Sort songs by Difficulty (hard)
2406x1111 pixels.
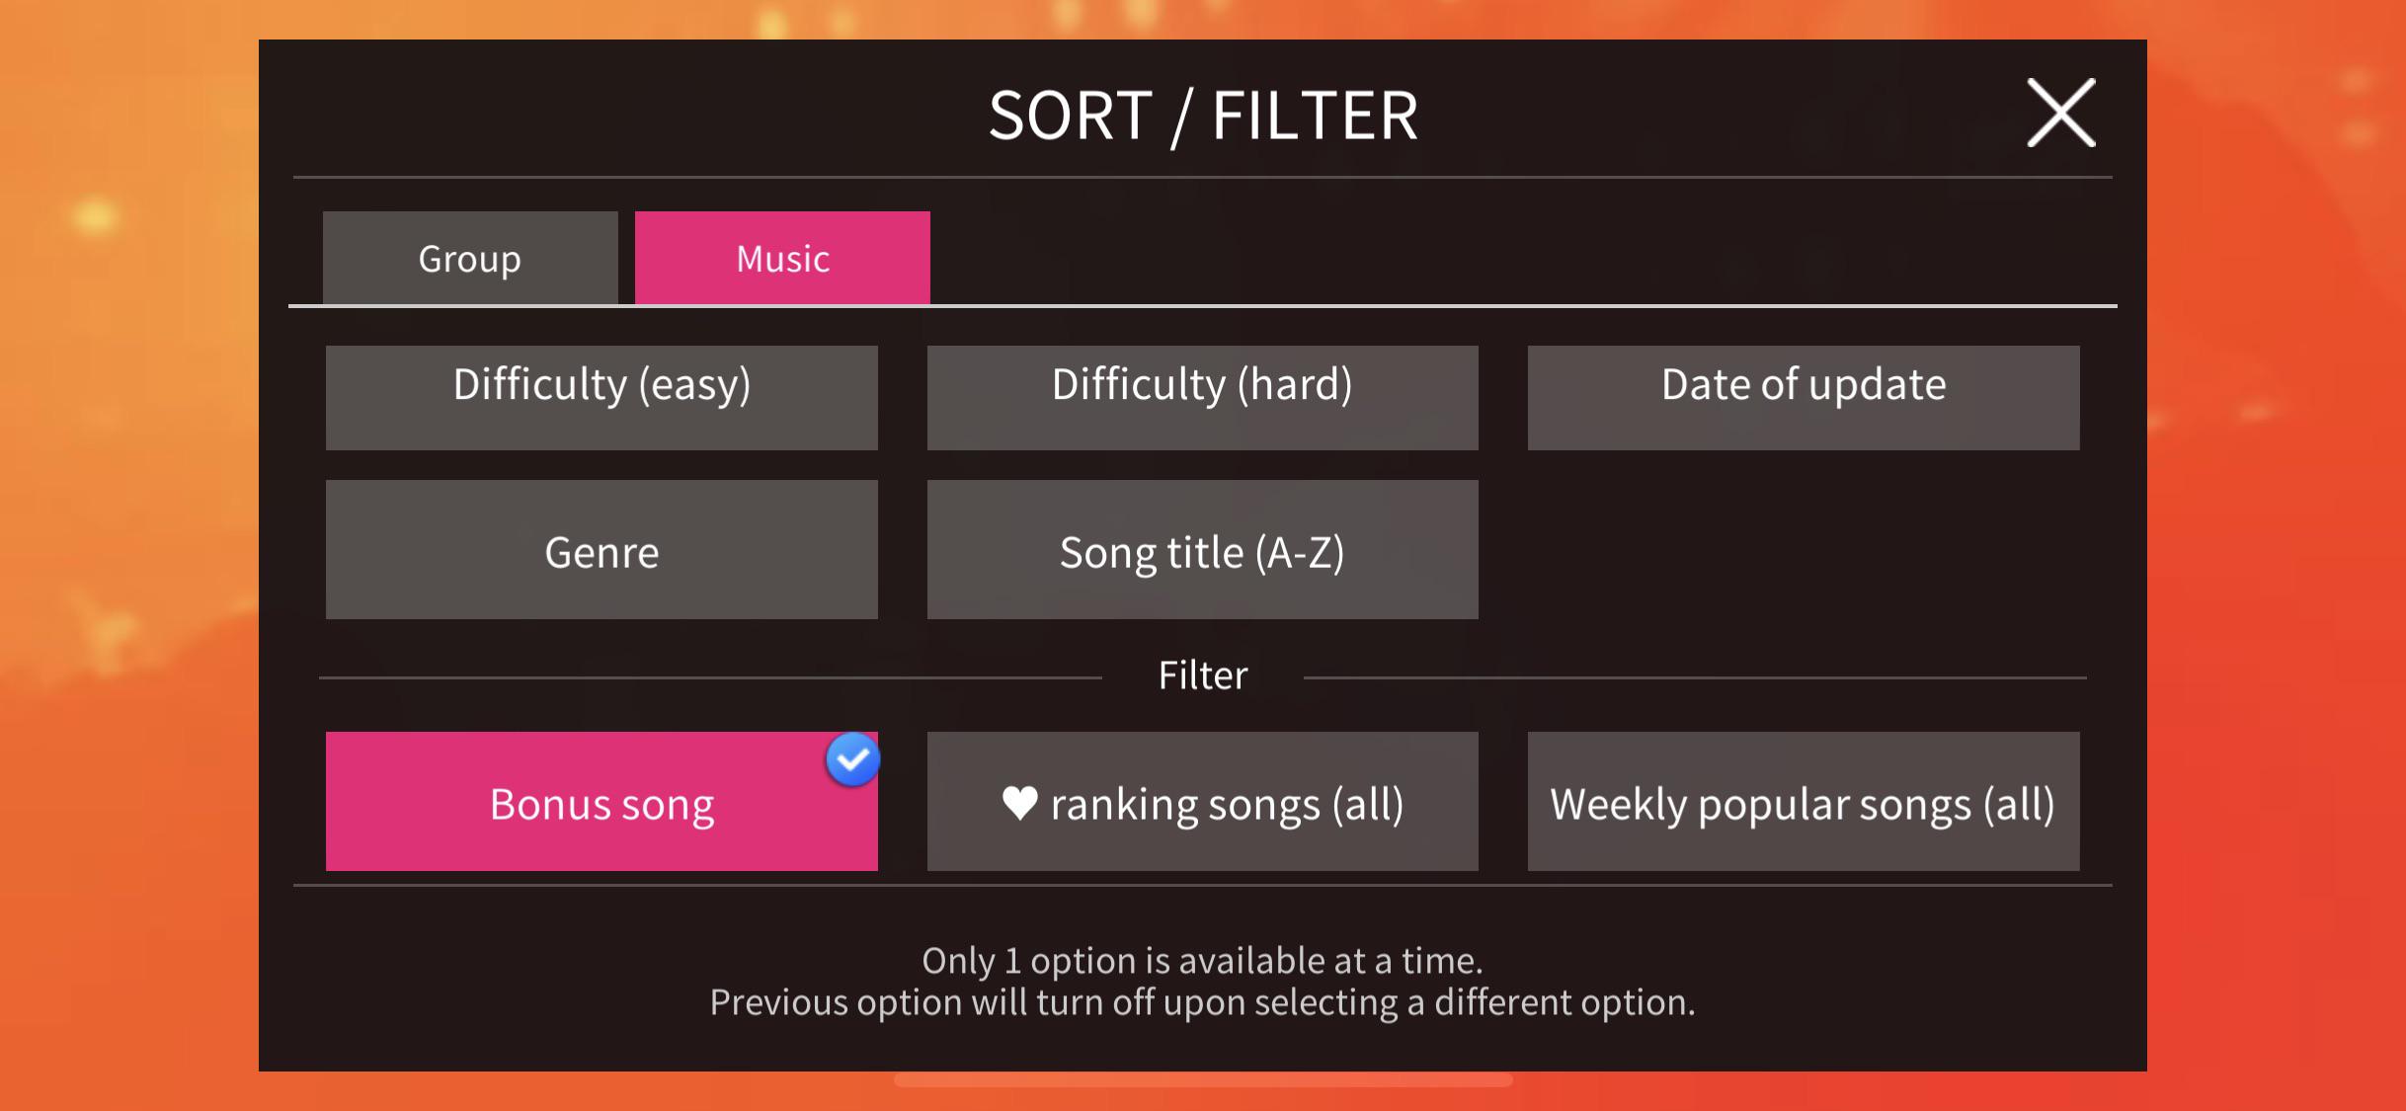(x=1202, y=398)
